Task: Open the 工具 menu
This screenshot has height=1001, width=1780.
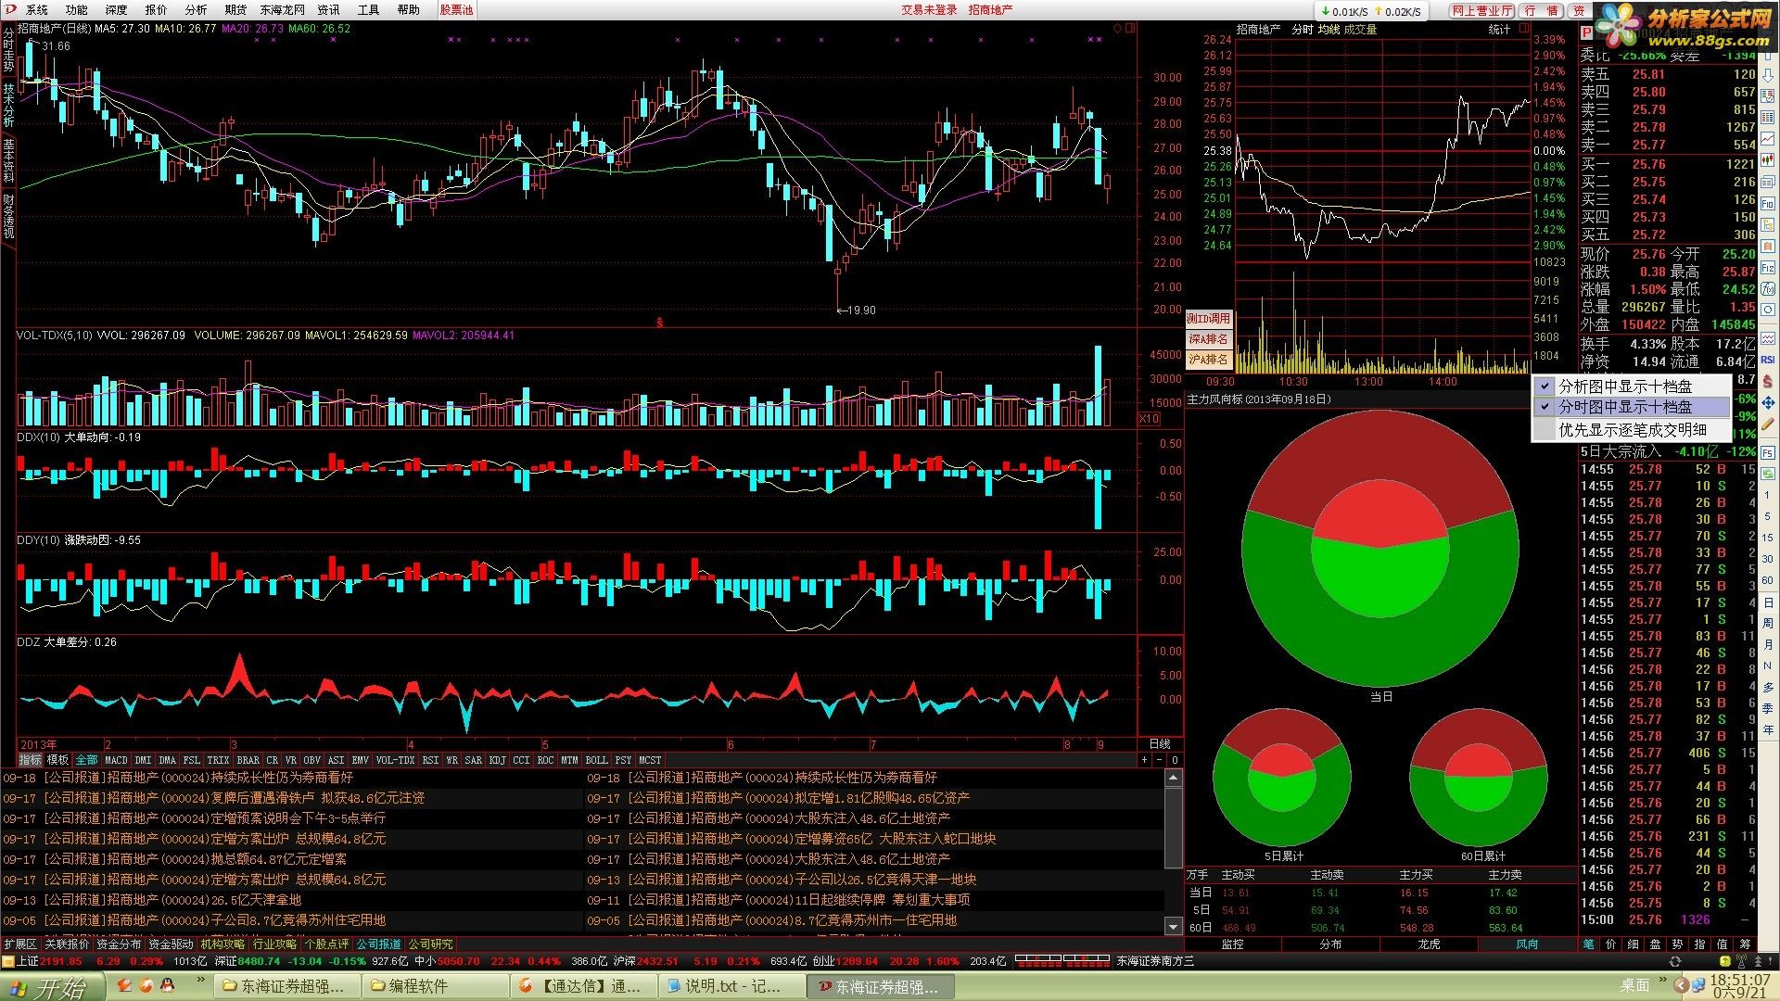Action: tap(368, 9)
